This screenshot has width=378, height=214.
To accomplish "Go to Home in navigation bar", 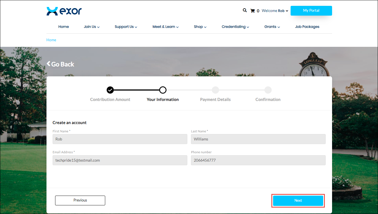I will [63, 27].
